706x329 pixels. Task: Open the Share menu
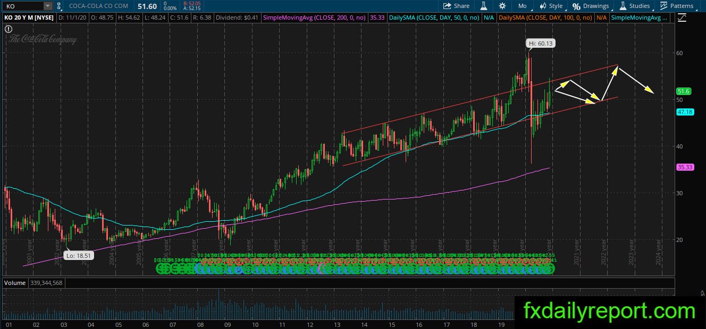(x=456, y=6)
